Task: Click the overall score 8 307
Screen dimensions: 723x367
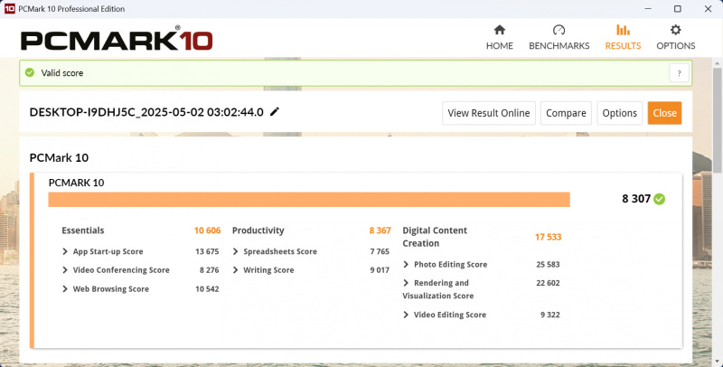Action: pyautogui.click(x=636, y=199)
